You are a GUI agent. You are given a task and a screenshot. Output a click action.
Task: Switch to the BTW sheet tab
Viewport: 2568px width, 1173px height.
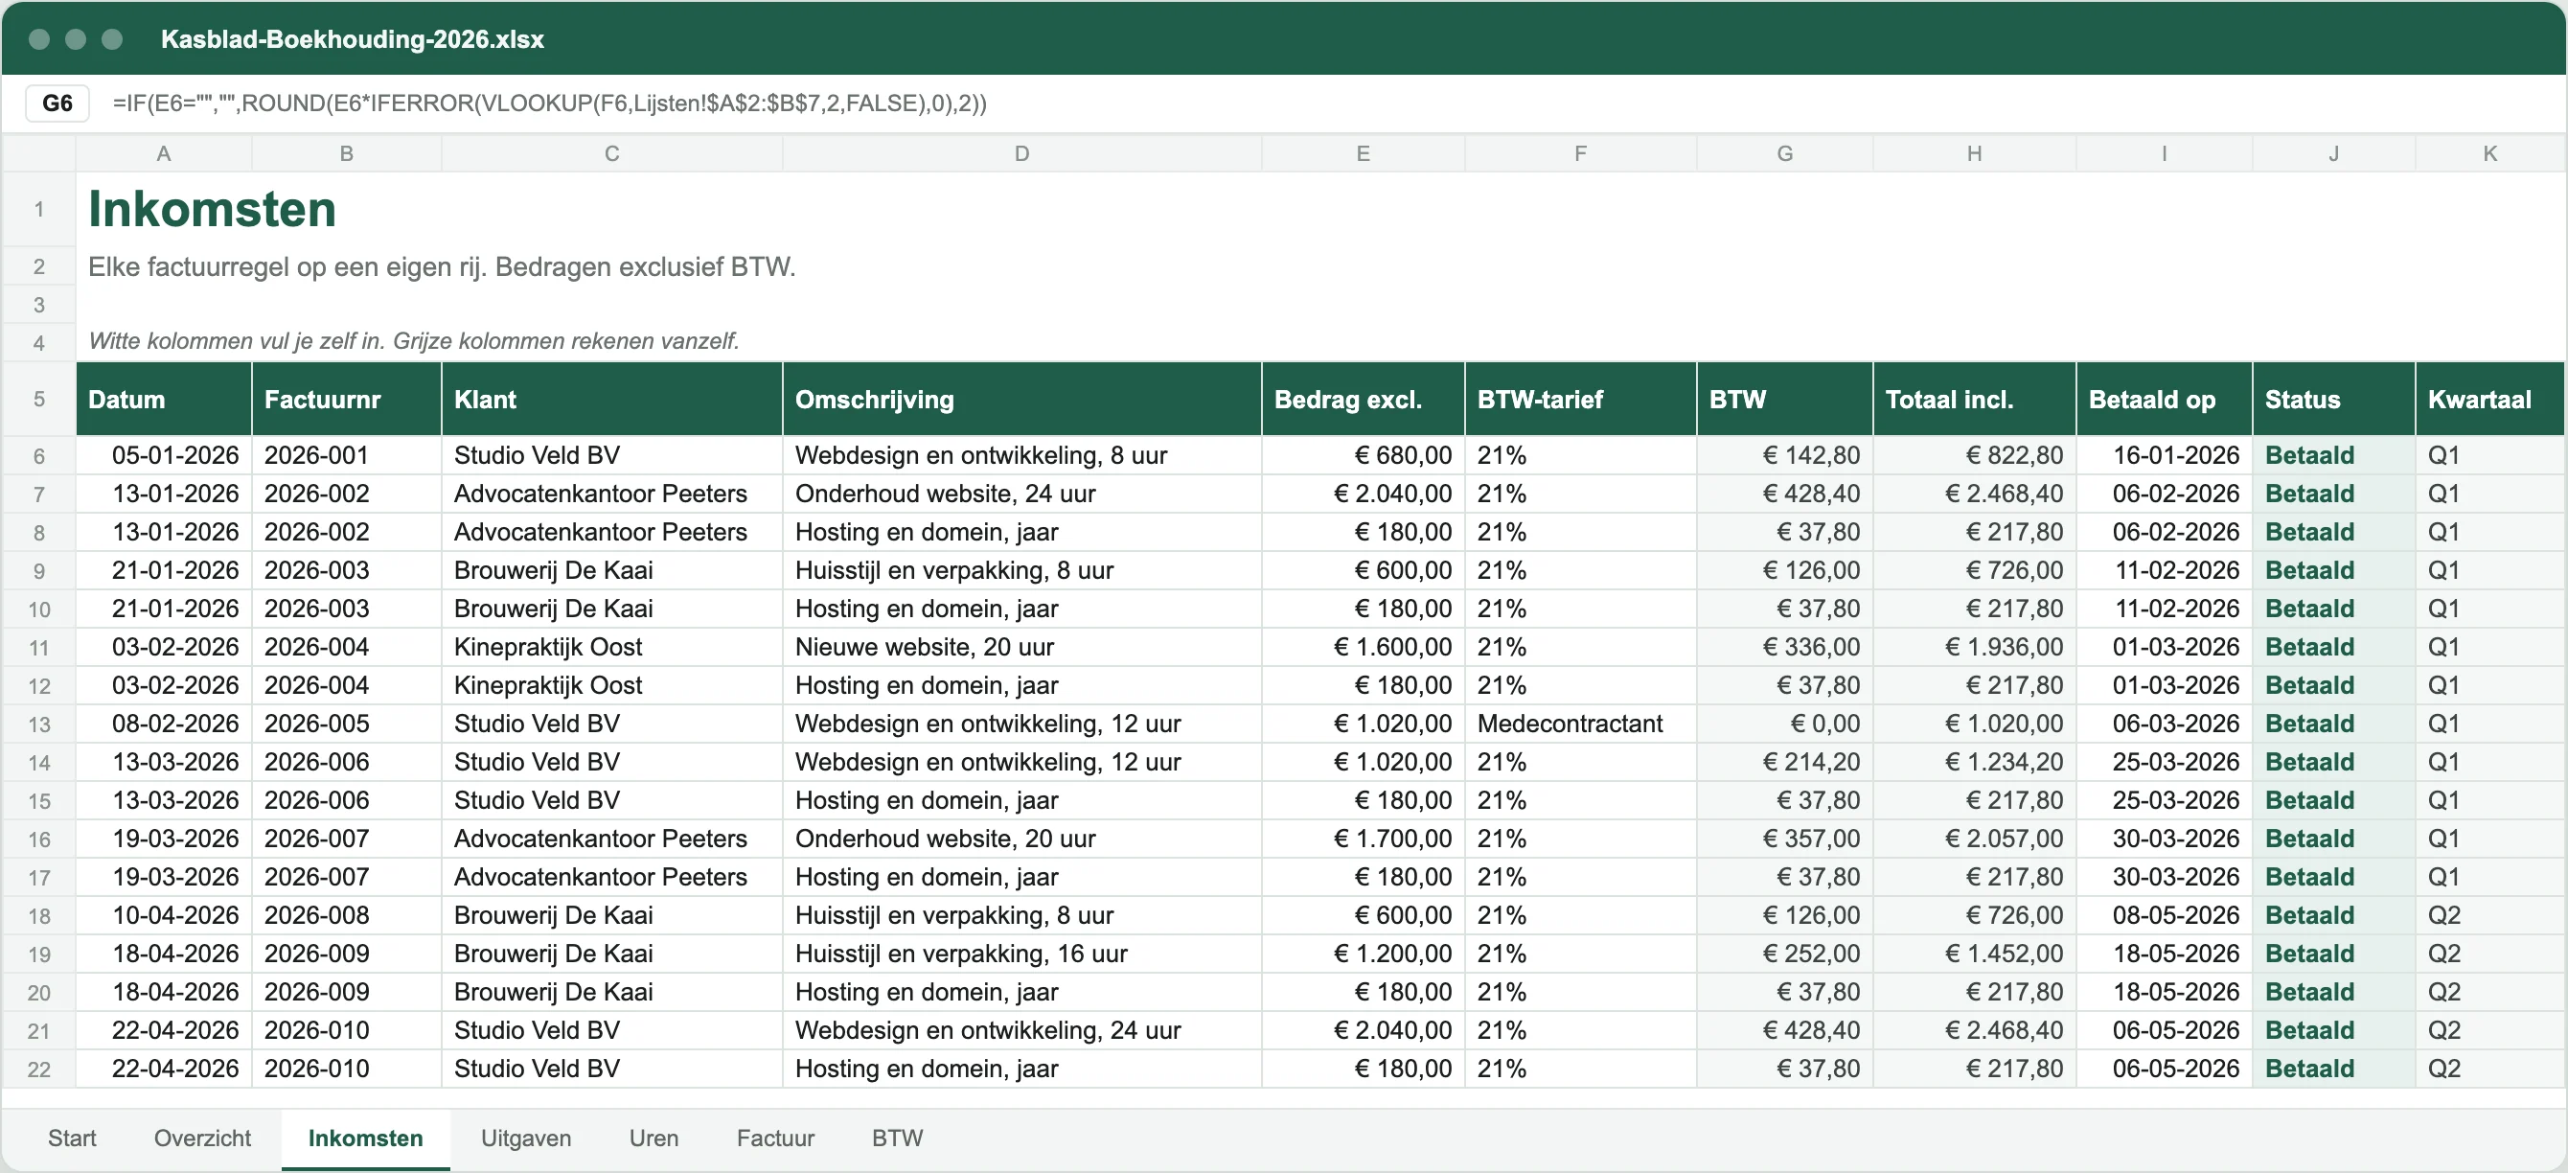click(897, 1138)
